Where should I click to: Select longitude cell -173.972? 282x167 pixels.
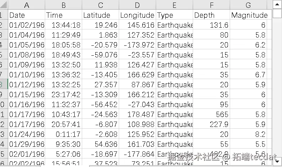point(137,44)
